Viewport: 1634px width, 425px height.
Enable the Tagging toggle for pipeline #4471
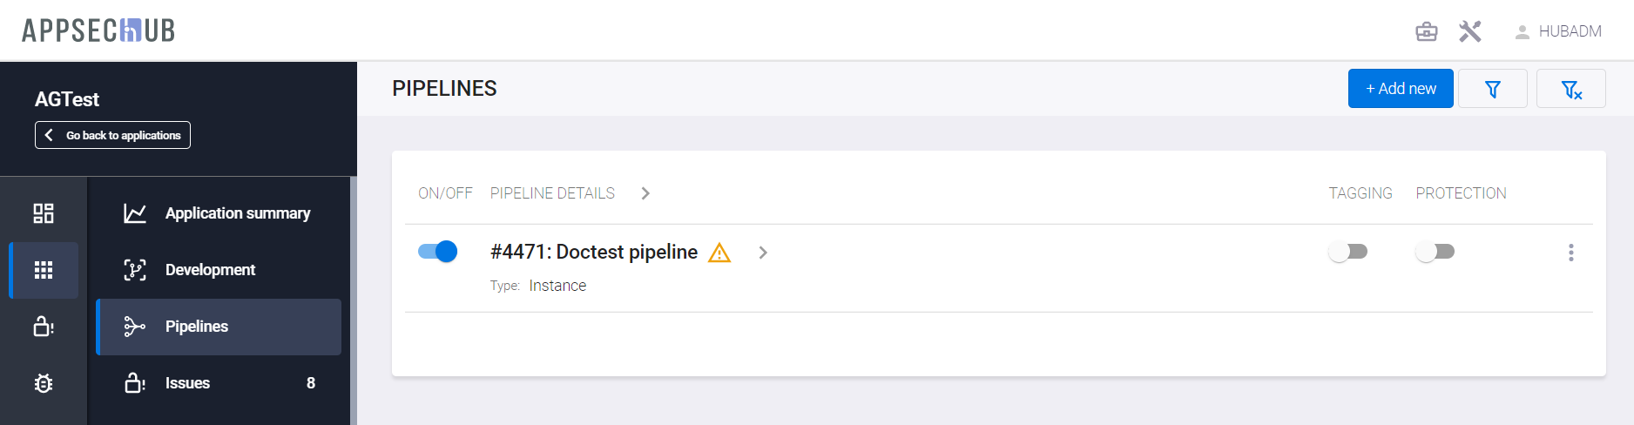(1347, 252)
